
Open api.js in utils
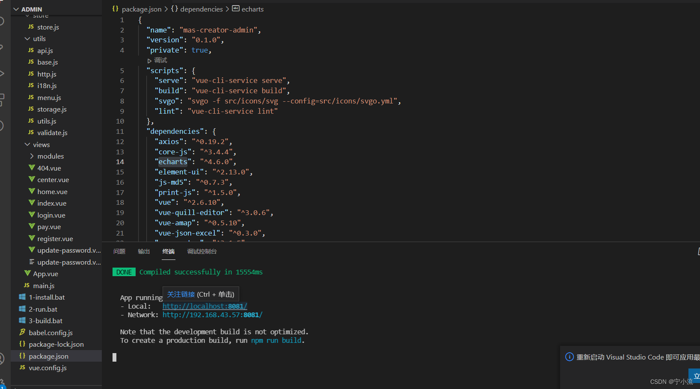45,50
